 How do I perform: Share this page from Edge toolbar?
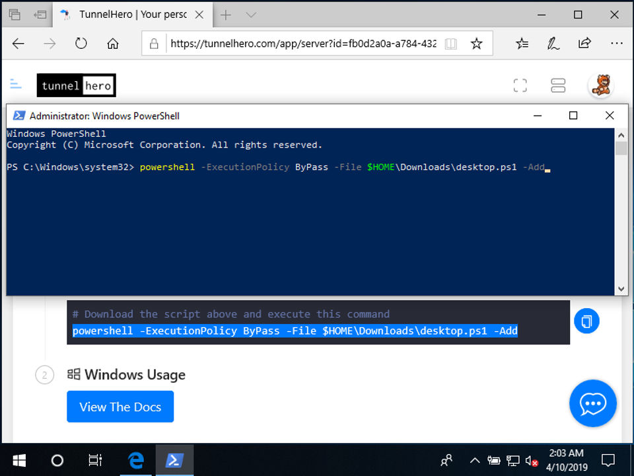pos(584,43)
